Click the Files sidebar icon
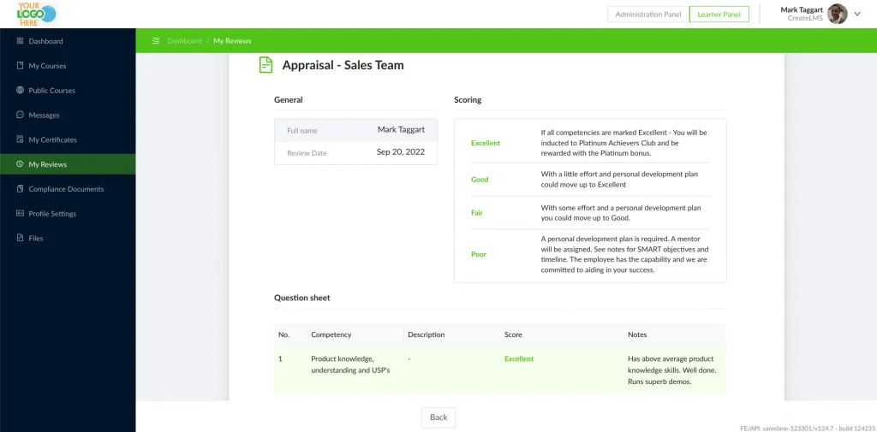This screenshot has height=432, width=877. 21,238
